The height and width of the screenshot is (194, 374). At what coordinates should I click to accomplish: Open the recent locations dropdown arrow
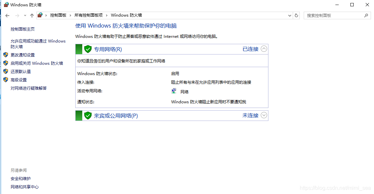(25, 16)
